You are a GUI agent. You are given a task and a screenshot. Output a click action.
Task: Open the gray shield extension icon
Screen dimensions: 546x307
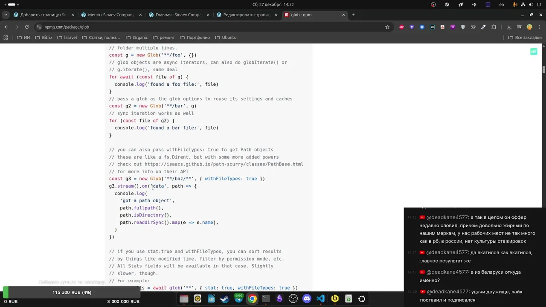click(x=463, y=27)
